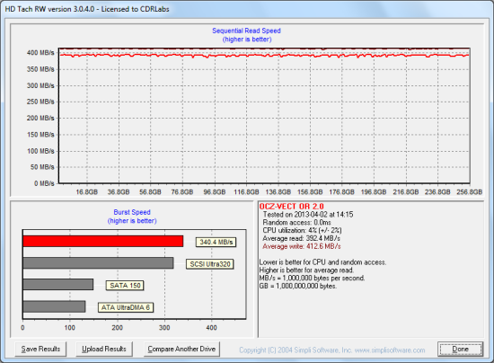The image size is (494, 363).
Task: Click the Save Results button
Action: (40, 349)
